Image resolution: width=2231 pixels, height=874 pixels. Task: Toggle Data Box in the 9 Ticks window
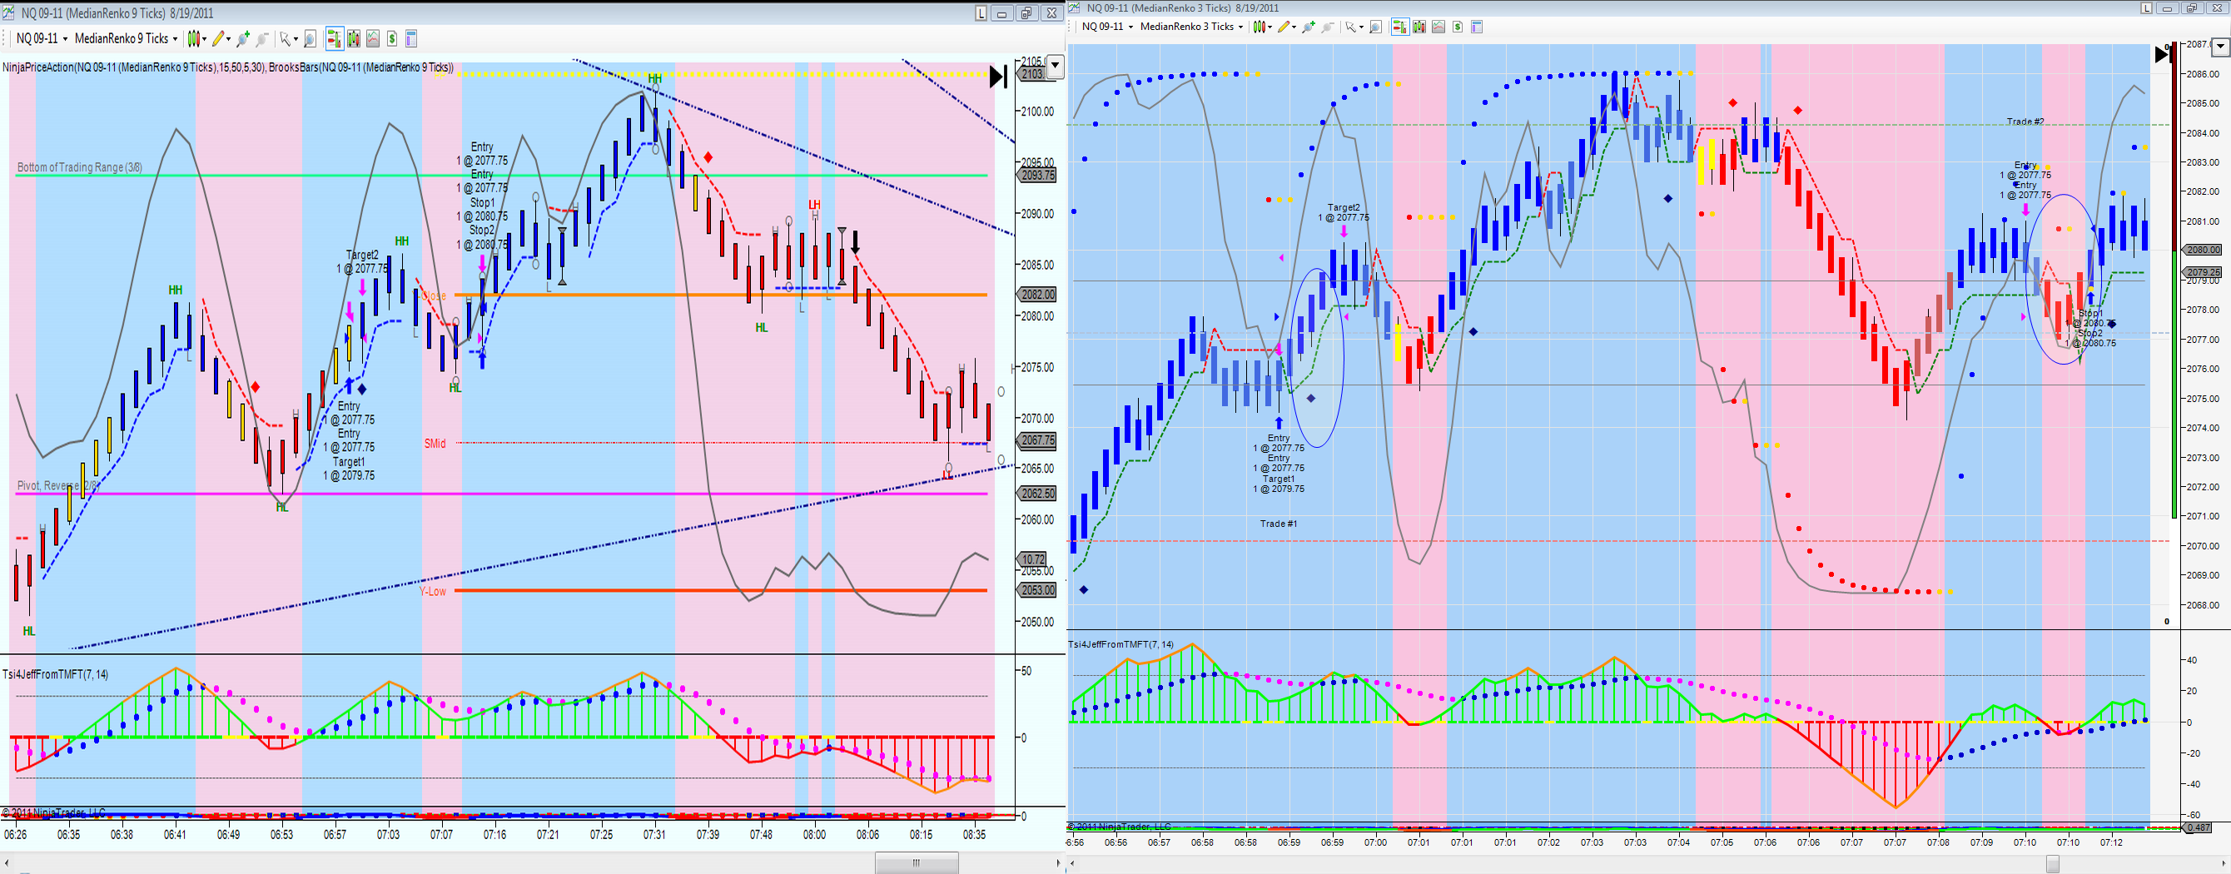pyautogui.click(x=310, y=38)
